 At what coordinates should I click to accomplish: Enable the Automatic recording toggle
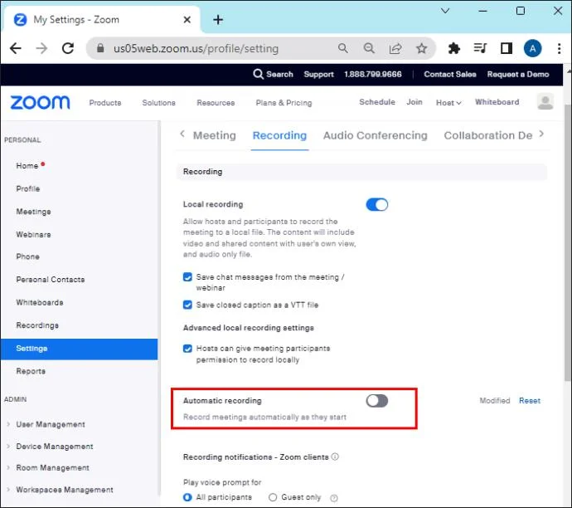coord(377,401)
